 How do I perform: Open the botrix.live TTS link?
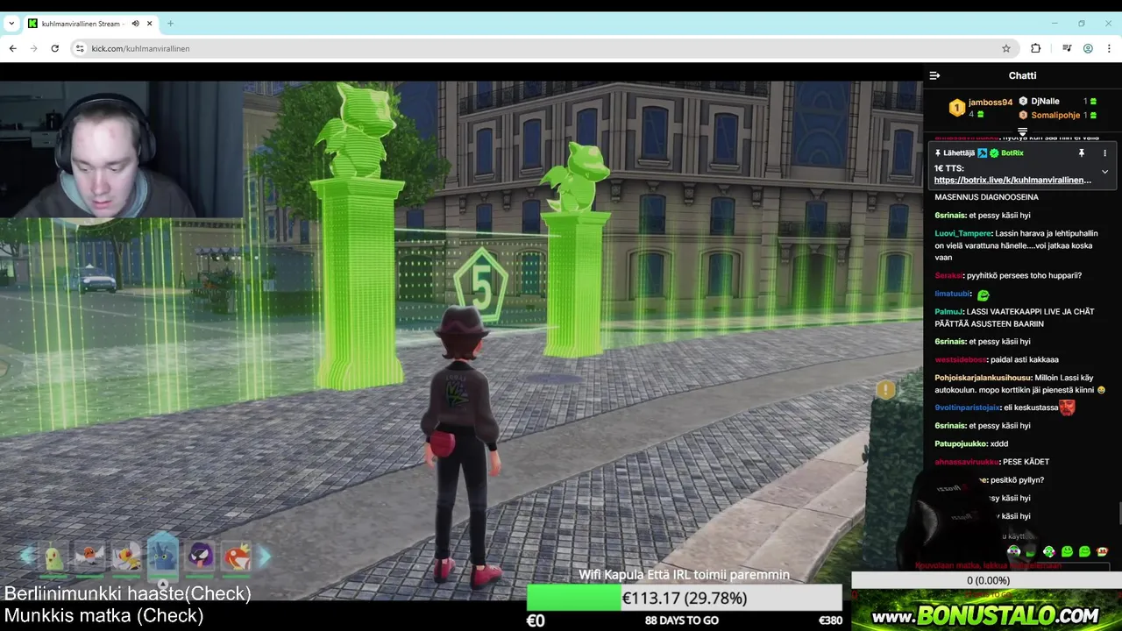click(x=1012, y=180)
